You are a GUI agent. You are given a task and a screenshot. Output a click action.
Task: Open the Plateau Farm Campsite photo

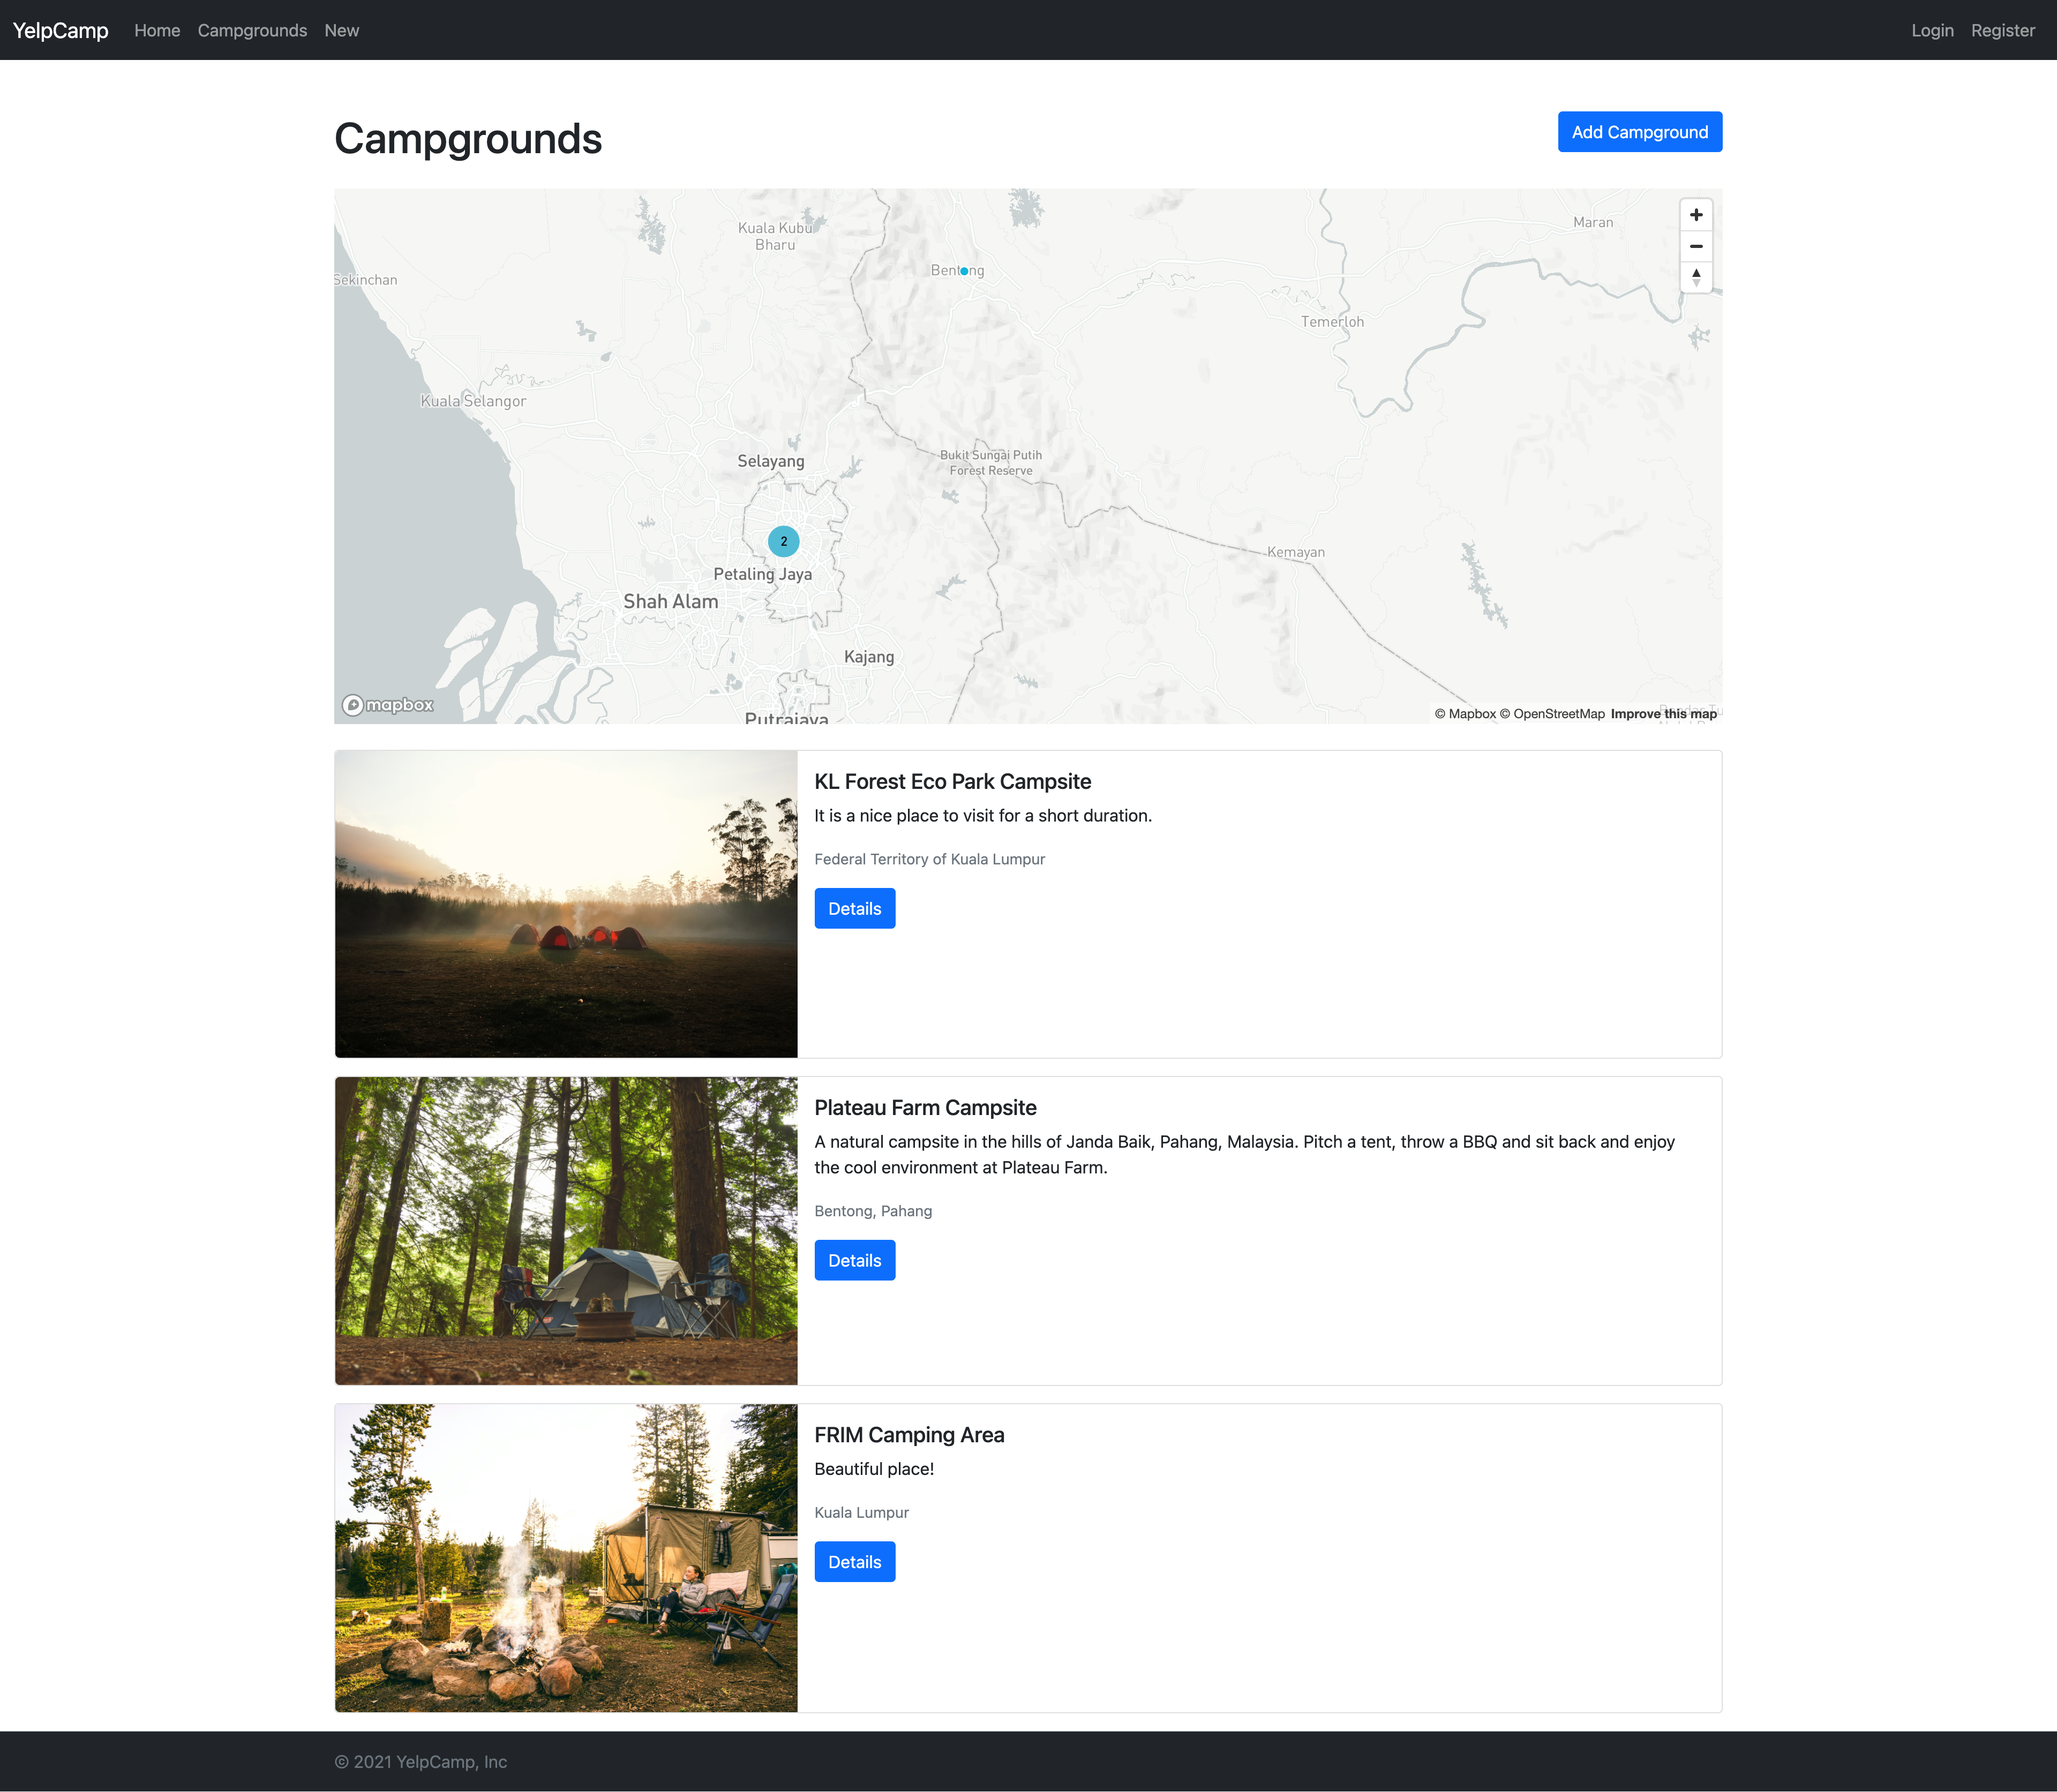tap(566, 1230)
